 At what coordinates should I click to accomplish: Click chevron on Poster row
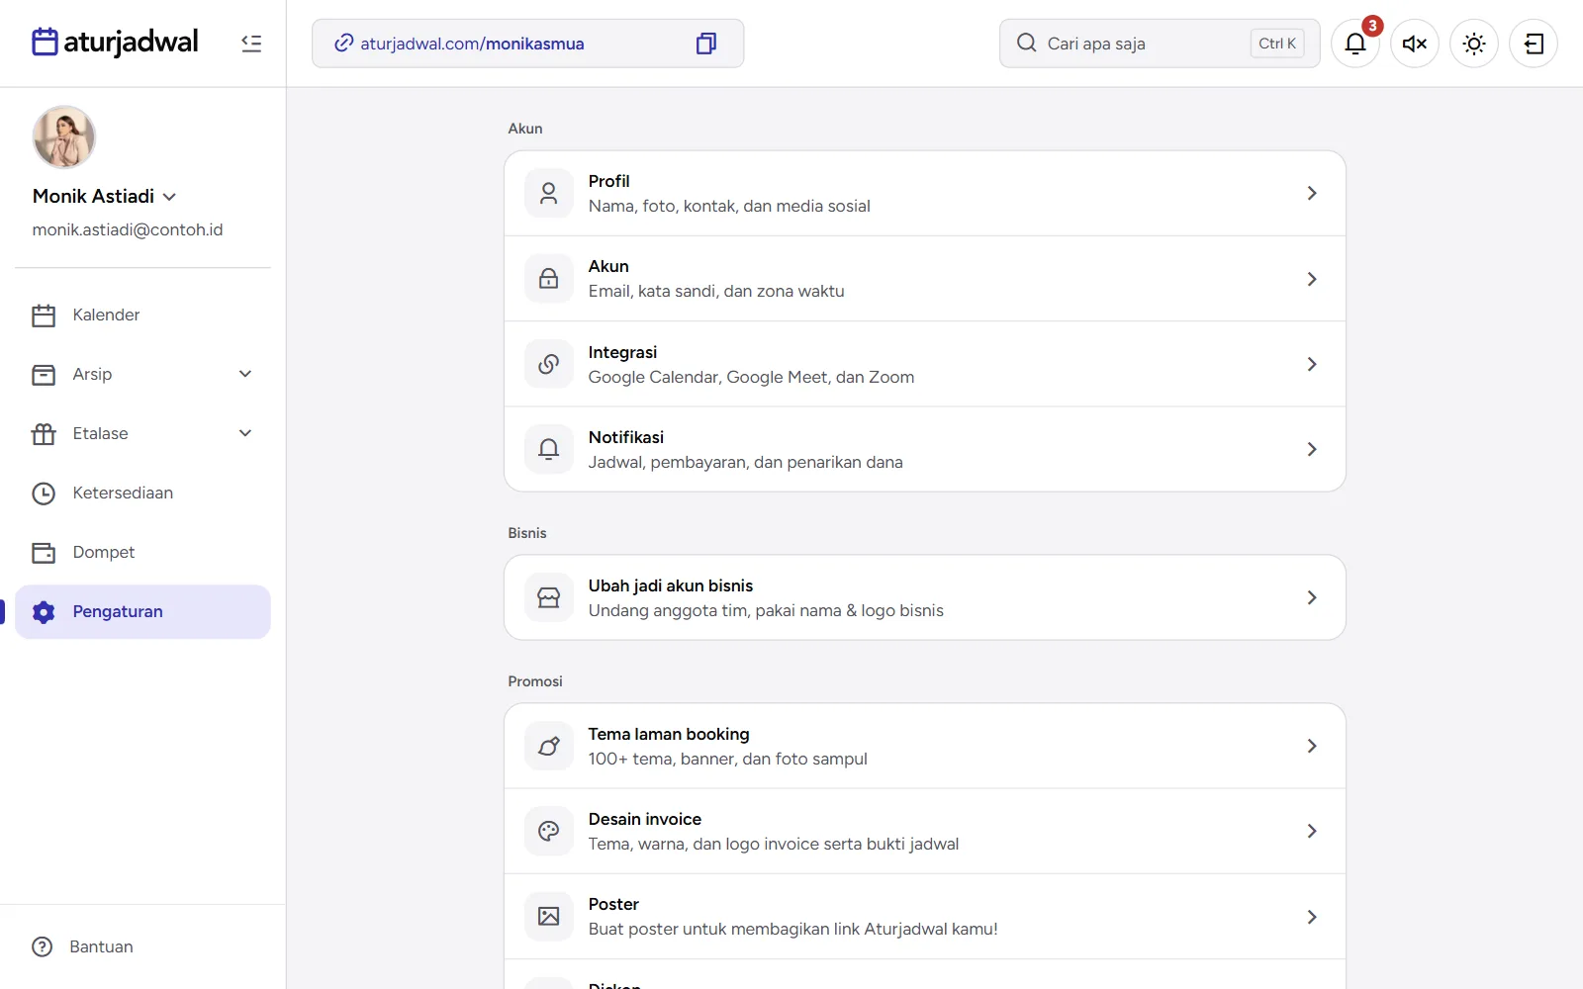(x=1312, y=917)
